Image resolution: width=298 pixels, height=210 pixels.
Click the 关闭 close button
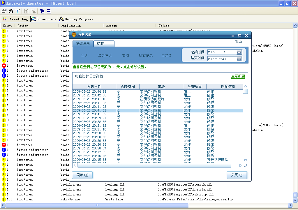[237, 175]
